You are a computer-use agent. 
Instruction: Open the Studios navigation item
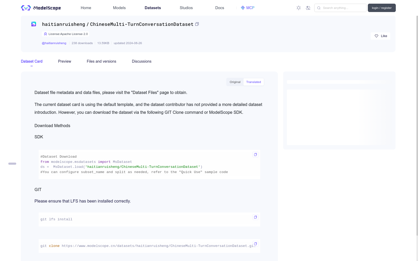pos(186,8)
